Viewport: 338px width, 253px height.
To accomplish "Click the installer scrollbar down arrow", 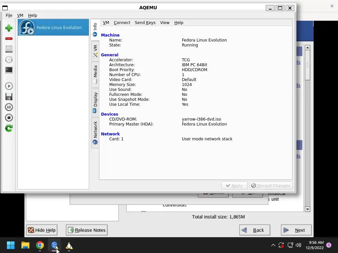I will pyautogui.click(x=308, y=209).
